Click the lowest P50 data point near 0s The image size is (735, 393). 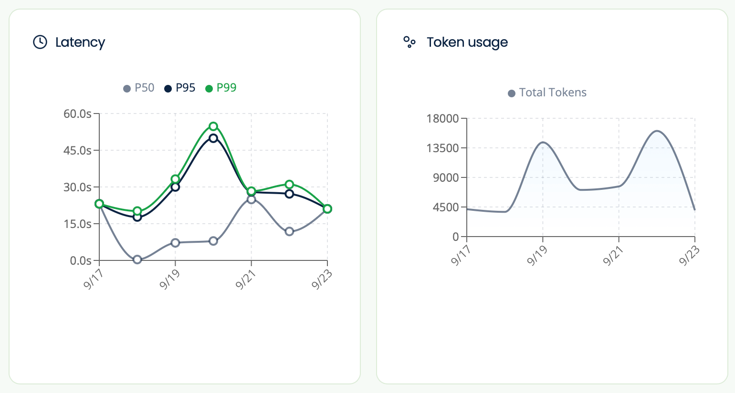click(x=137, y=259)
